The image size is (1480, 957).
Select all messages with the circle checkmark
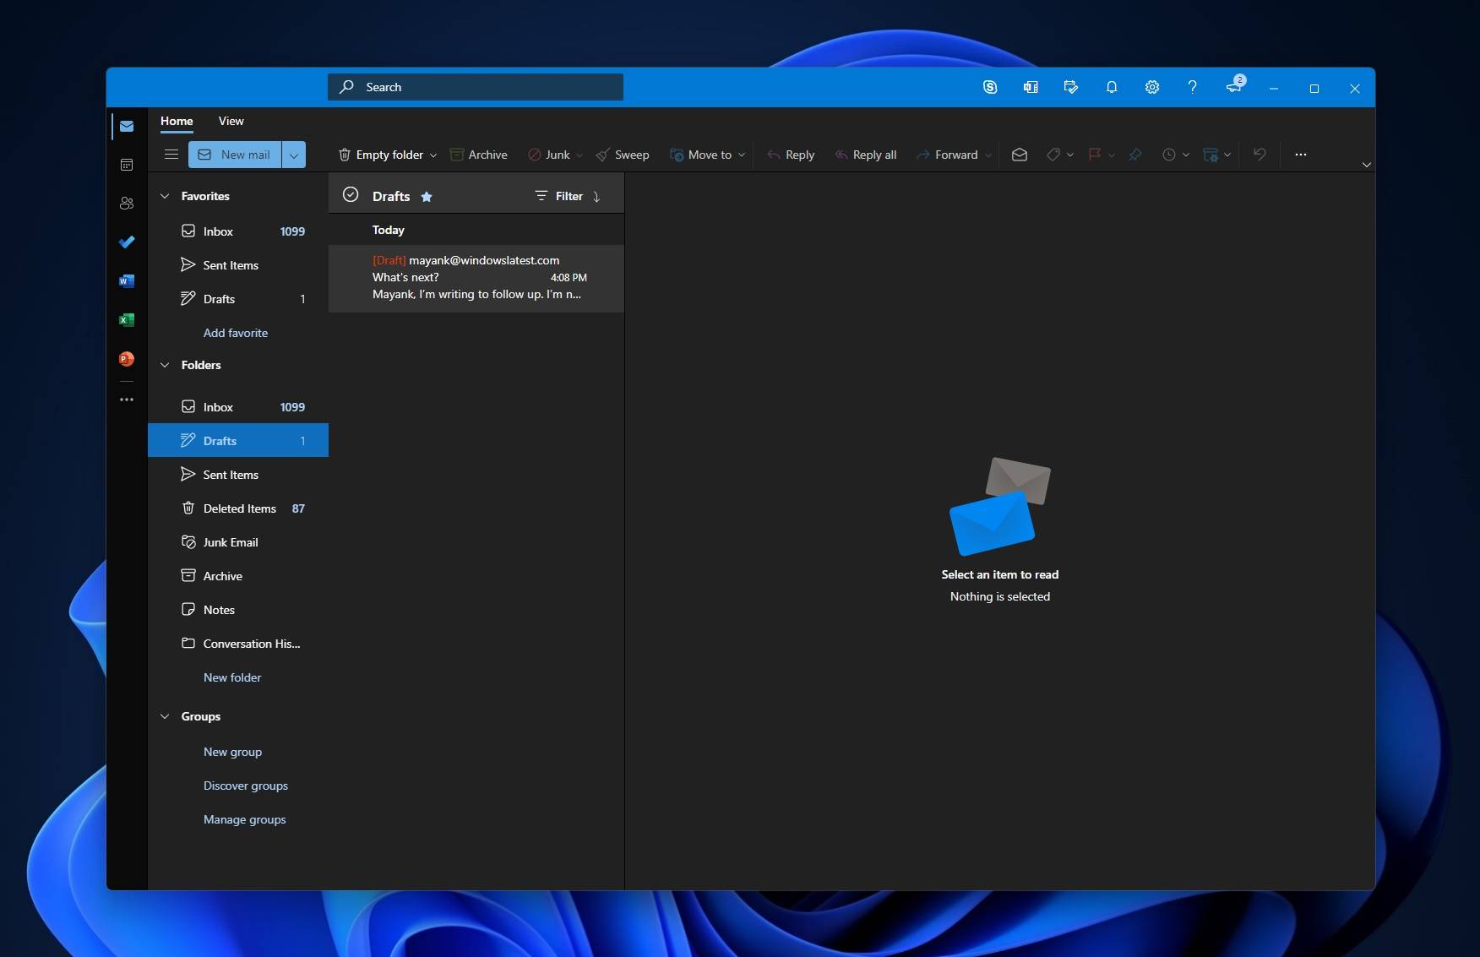(x=351, y=194)
